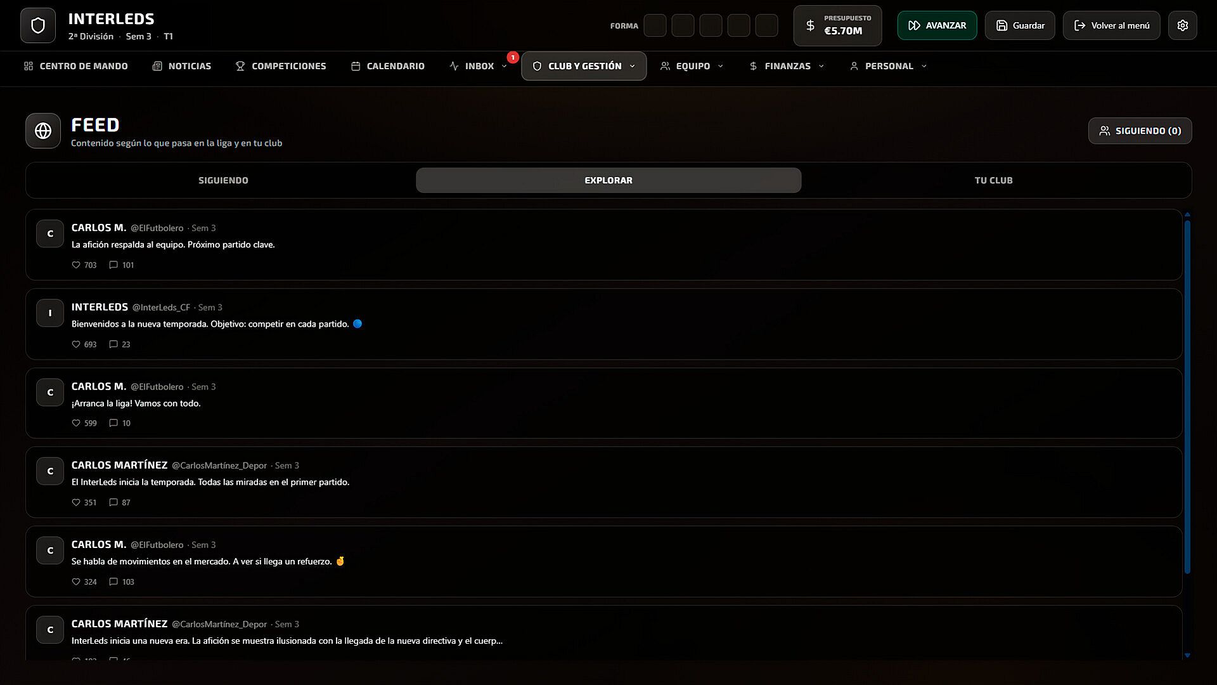This screenshot has width=1217, height=685.
Task: Open comments on InterLeds welcome post
Action: (113, 344)
